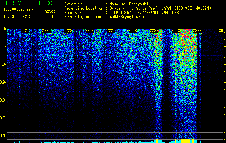Click the Receiving Location label
226x143 pixels.
click(84, 9)
